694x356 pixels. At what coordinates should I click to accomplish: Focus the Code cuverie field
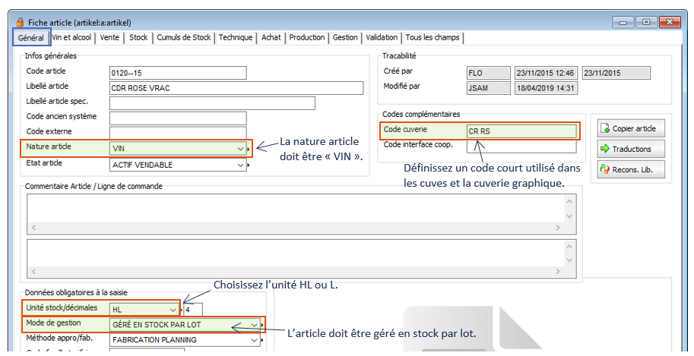click(x=521, y=131)
